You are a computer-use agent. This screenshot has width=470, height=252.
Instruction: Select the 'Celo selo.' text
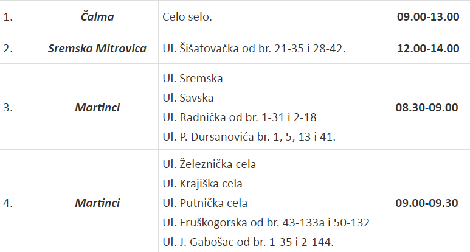(187, 17)
